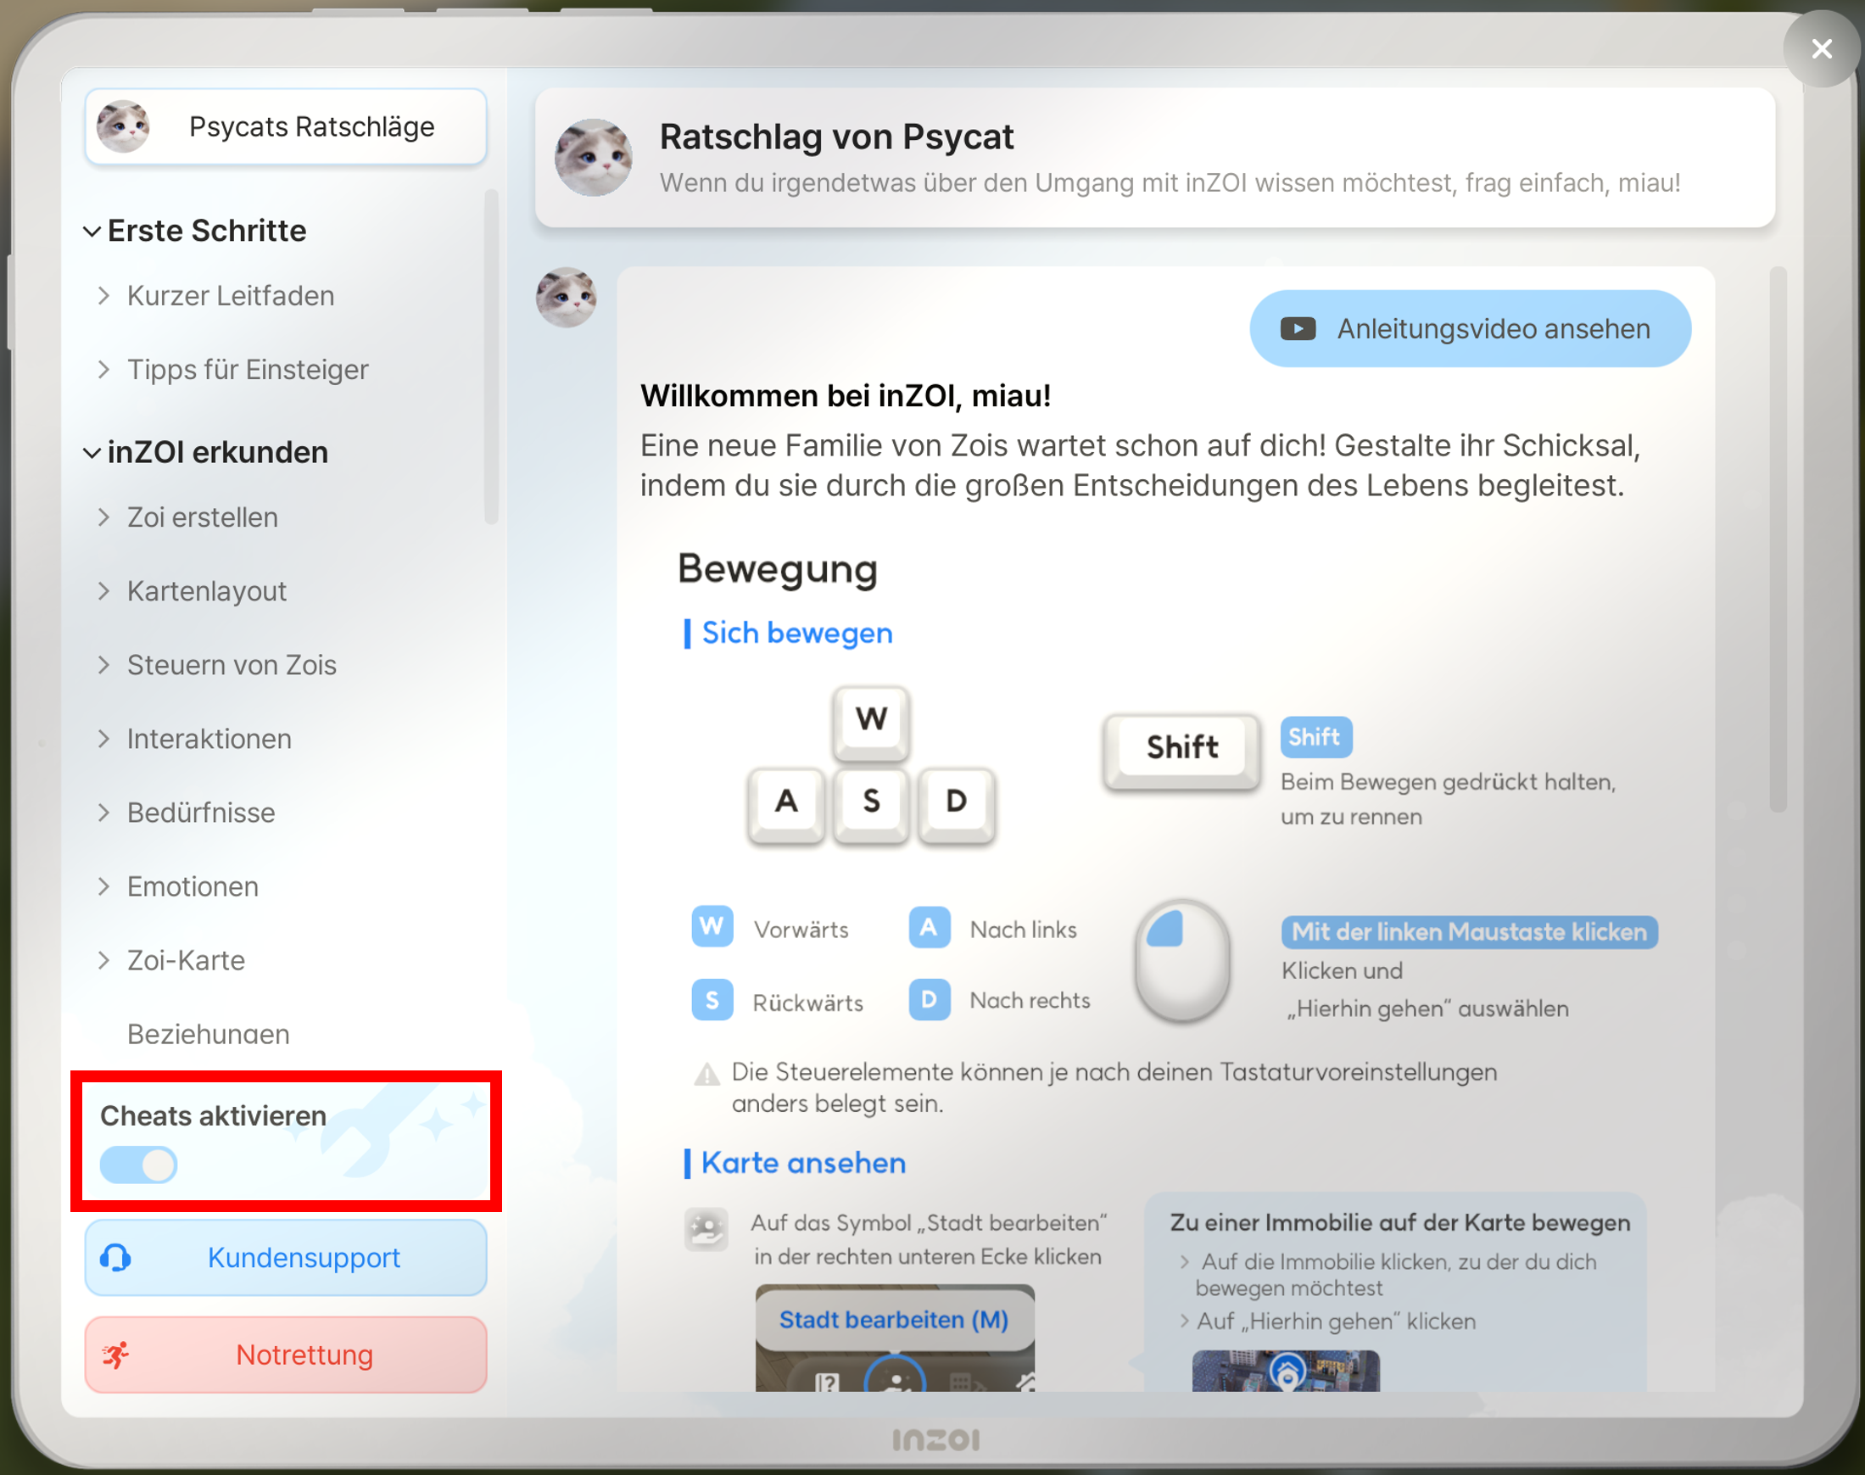Click the red Notrettung button
1865x1475 pixels.
[x=286, y=1355]
